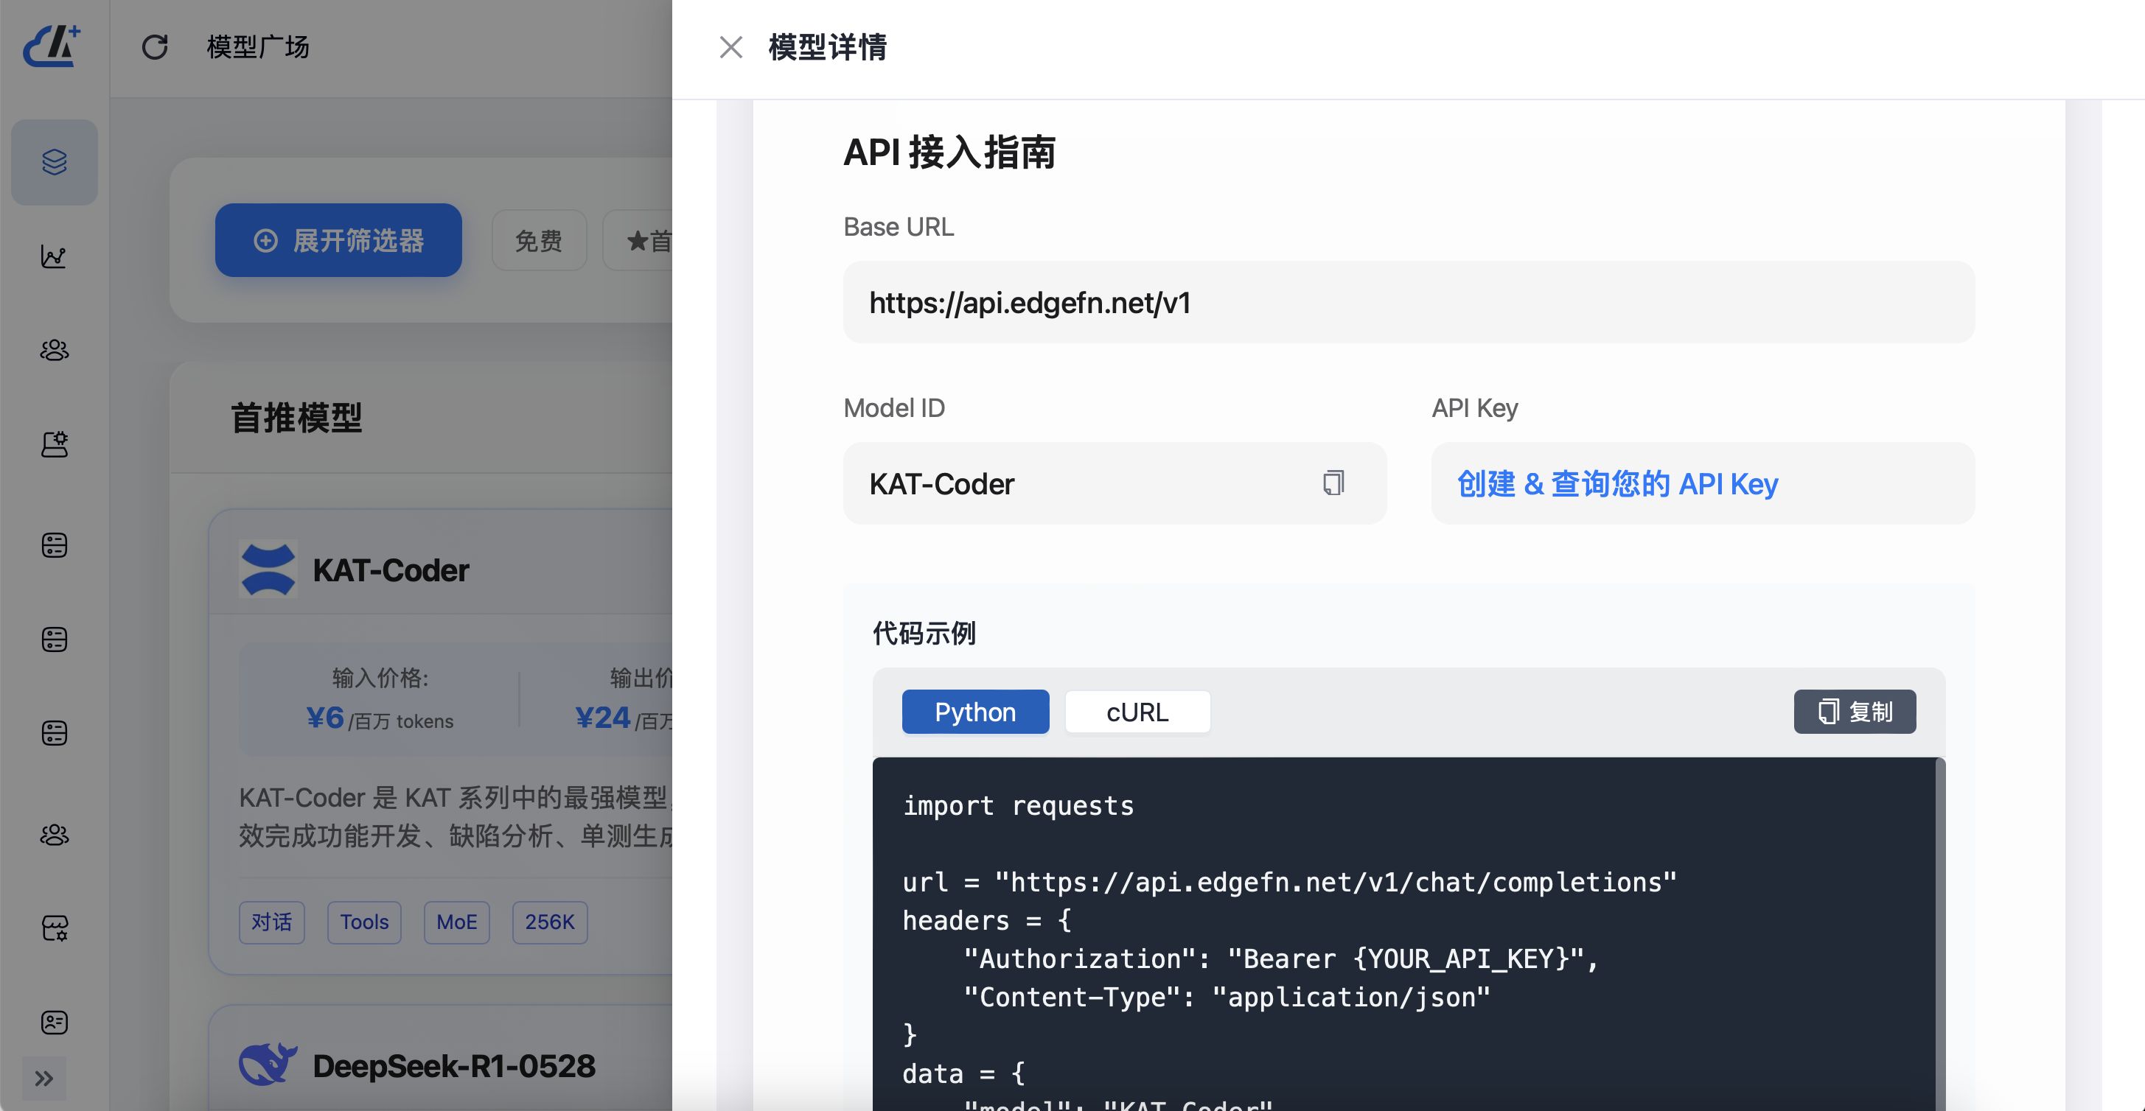Screen dimensions: 2145x1111
Task: Click the calendar settings icon in sidebar
Action: pos(54,928)
